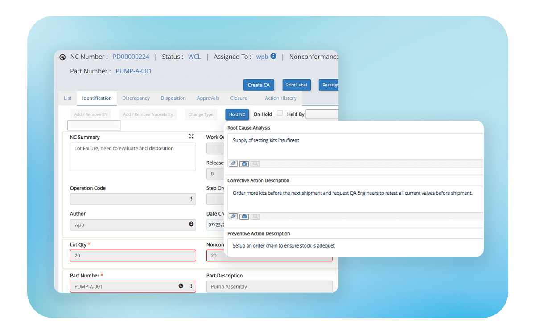Open the Action History tab
This screenshot has height=334, width=535.
[x=280, y=98]
